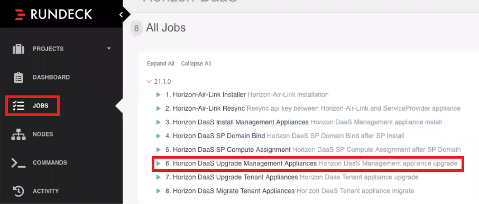
Task: Open 7. Horizon DaaS Upgrade Tenant Appliances
Action: click(232, 177)
